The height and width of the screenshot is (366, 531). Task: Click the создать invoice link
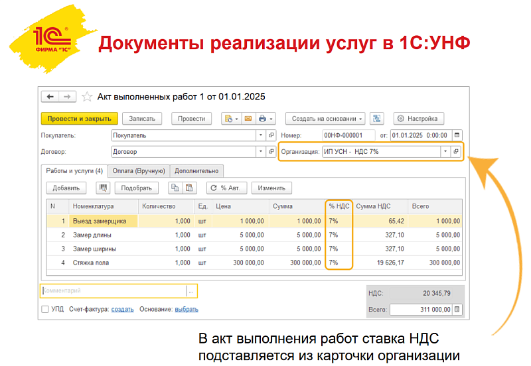(123, 309)
